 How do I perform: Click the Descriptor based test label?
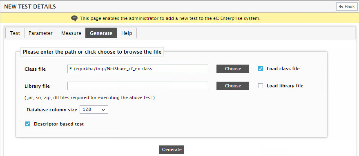pyautogui.click(x=59, y=124)
